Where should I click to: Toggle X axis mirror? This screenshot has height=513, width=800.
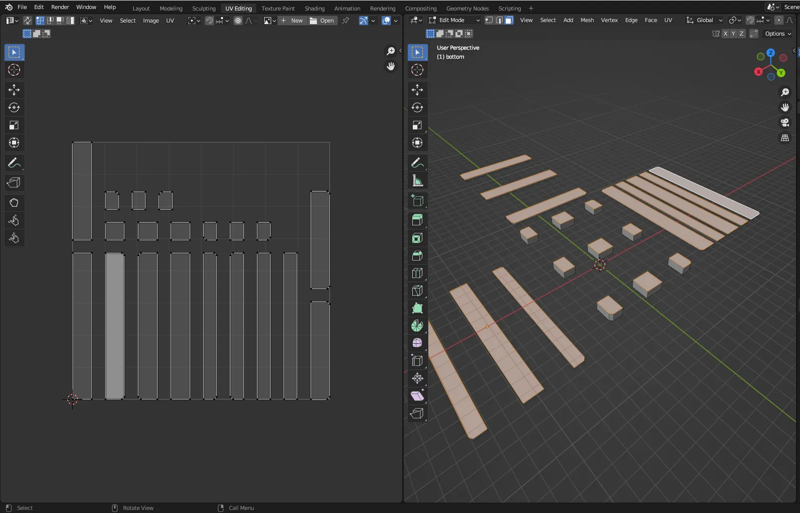[x=725, y=34]
